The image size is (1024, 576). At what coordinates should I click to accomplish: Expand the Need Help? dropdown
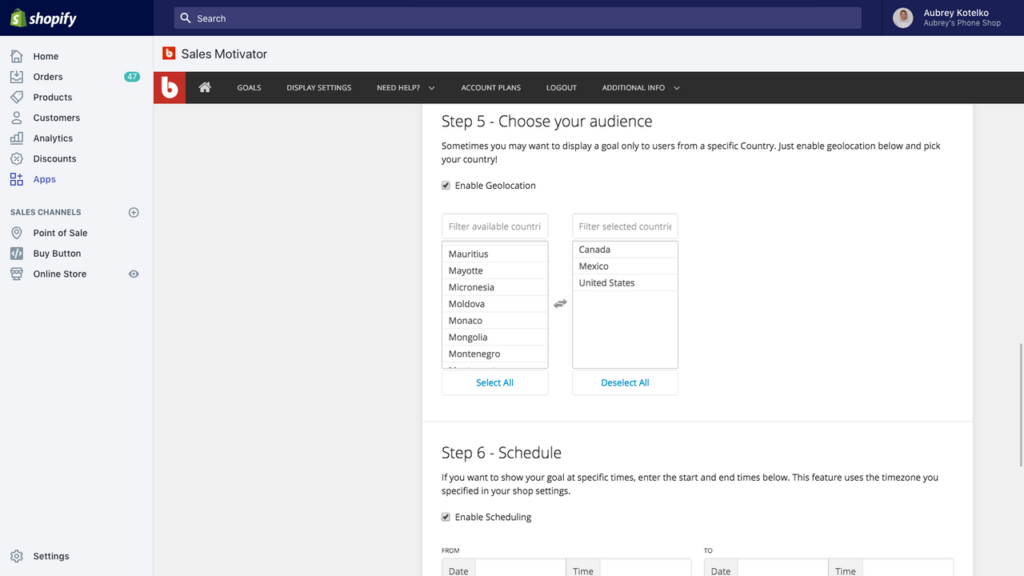pyautogui.click(x=406, y=88)
